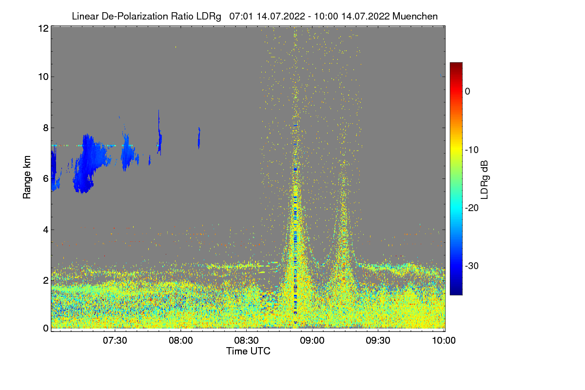Screen dimensions: 585x390
Task: Click the dark blue bottom of colorbar
Action: pyautogui.click(x=456, y=289)
